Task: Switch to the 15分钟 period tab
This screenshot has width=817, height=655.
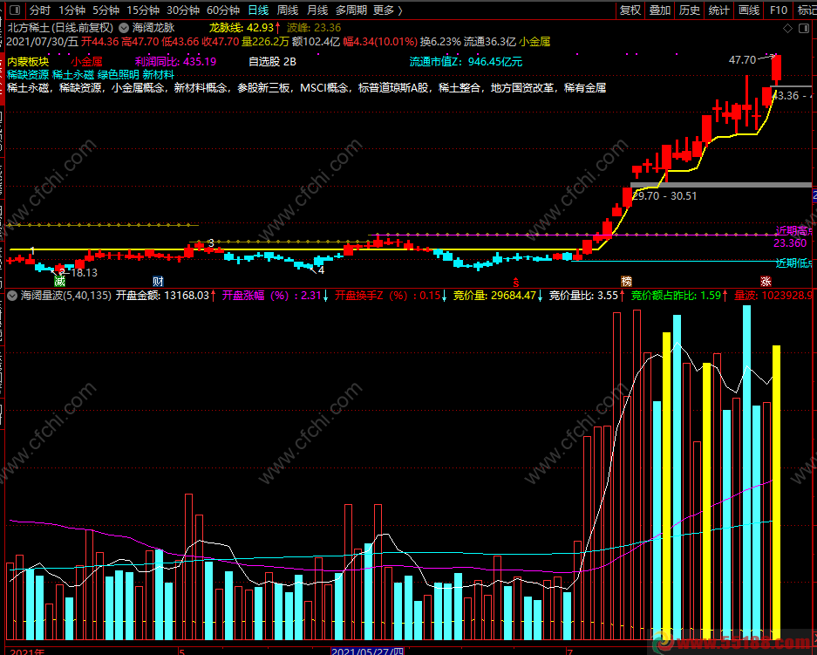Action: 143,10
